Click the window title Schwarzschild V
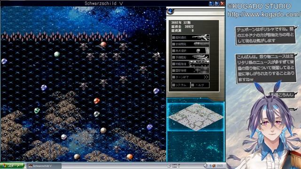 pos(103,3)
